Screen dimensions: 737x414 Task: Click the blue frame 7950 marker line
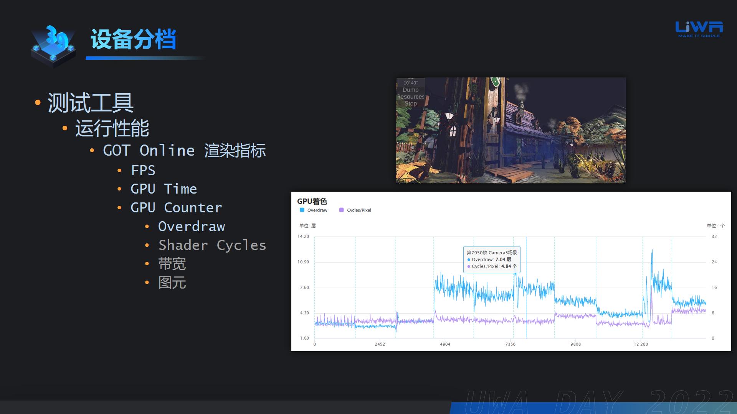click(526, 287)
